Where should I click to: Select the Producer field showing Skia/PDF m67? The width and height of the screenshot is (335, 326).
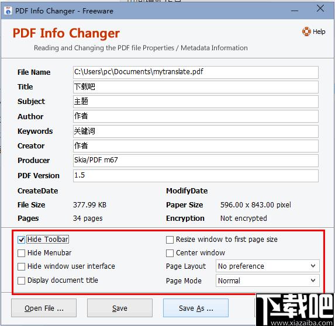pyautogui.click(x=195, y=161)
